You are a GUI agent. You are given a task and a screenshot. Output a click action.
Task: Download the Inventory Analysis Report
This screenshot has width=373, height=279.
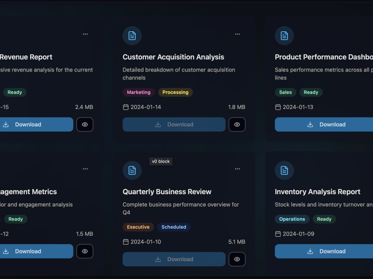[324, 251]
